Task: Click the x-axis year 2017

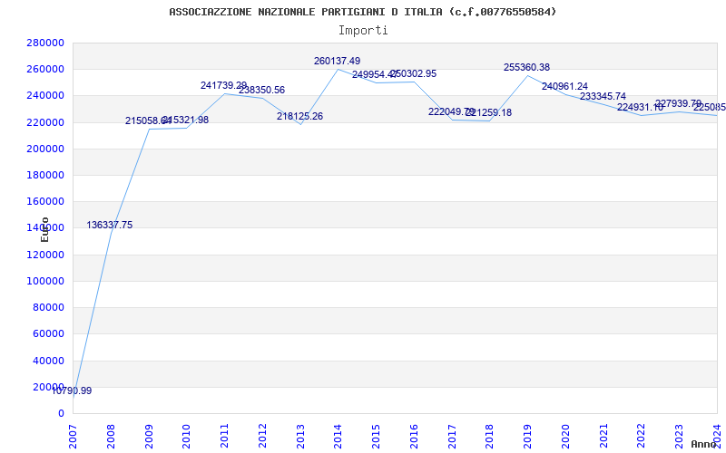Action: point(452,437)
